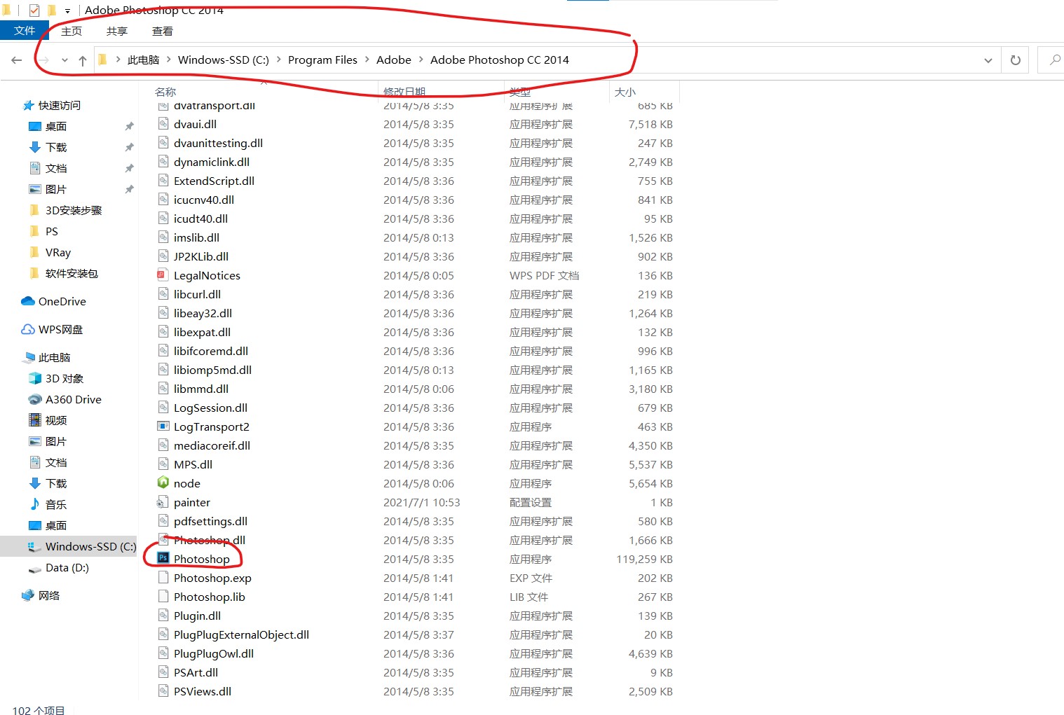Image resolution: width=1064 pixels, height=715 pixels.
Task: Open the Photoshop application file
Action: click(x=201, y=559)
